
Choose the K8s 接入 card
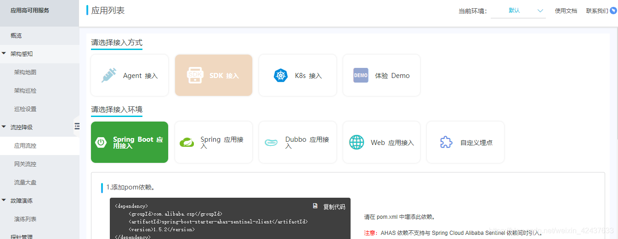[298, 75]
